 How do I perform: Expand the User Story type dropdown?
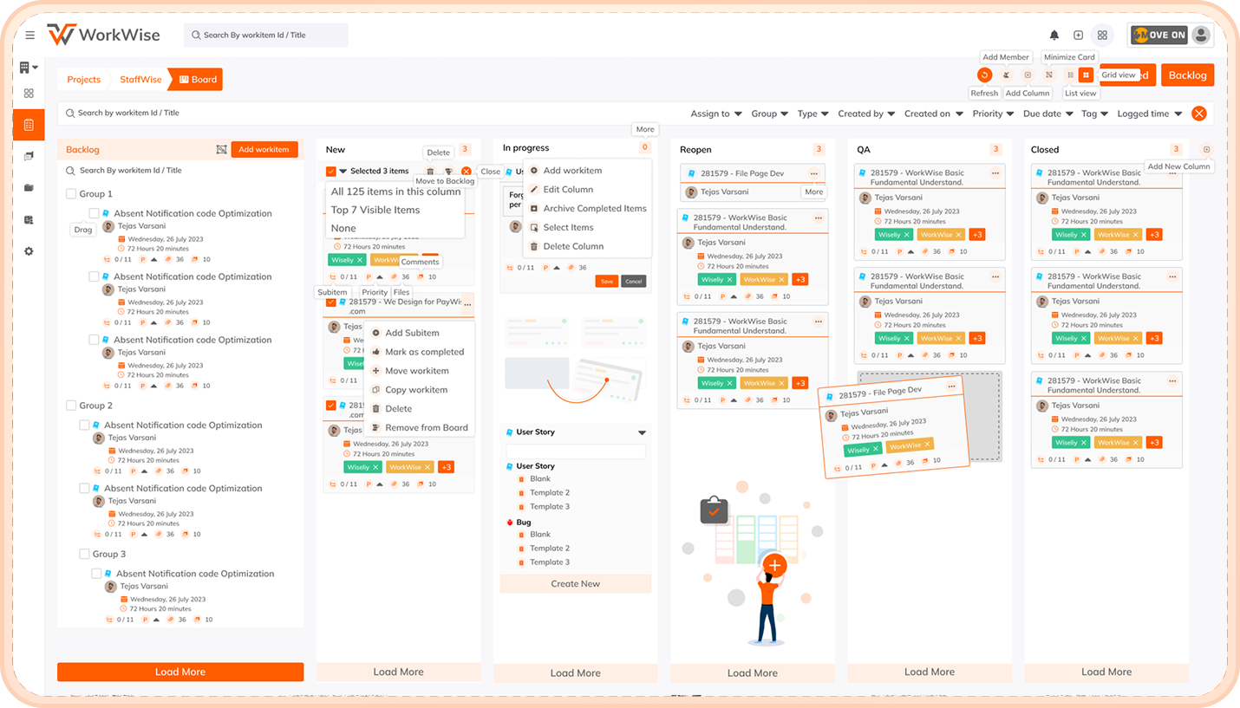[x=642, y=432]
